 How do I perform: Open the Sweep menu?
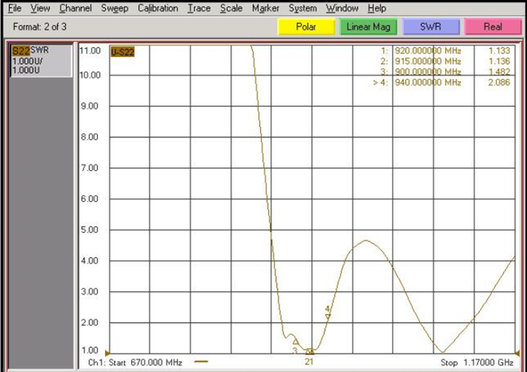tap(115, 8)
